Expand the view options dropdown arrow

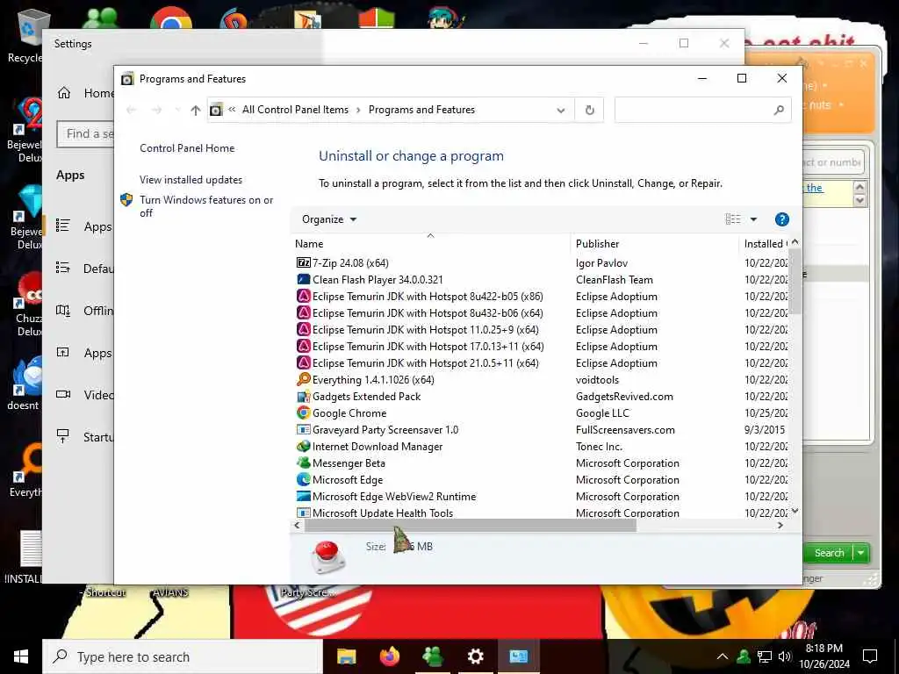point(753,219)
